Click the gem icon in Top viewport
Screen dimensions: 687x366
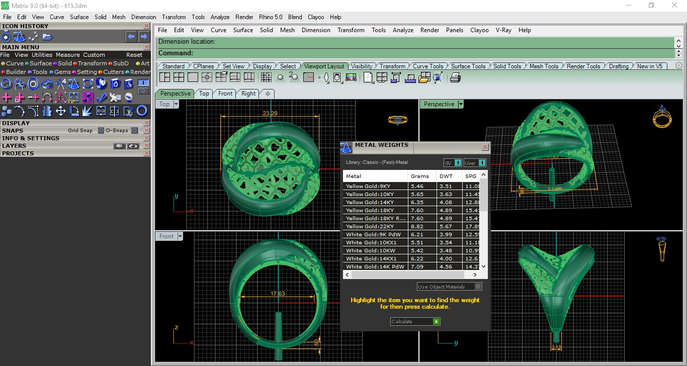(x=397, y=120)
